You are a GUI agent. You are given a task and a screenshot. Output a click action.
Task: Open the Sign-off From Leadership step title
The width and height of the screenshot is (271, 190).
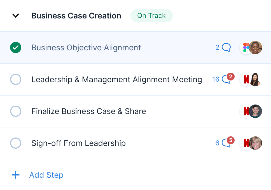[78, 143]
